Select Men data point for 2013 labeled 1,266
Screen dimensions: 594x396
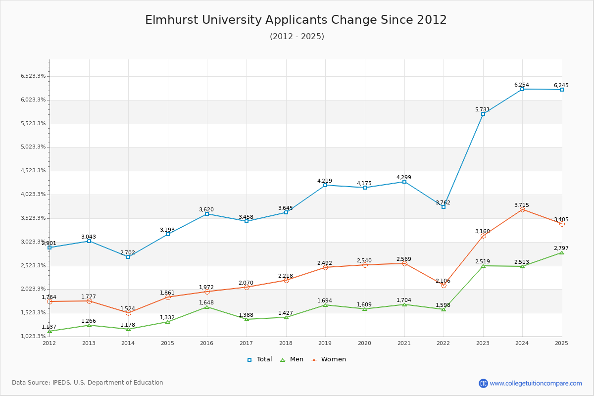(89, 325)
